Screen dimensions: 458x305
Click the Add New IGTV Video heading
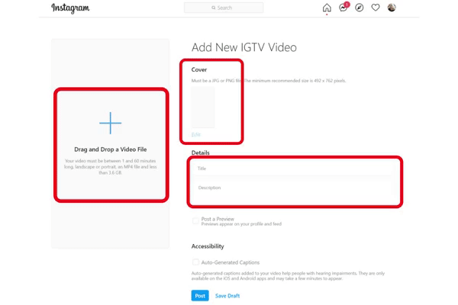[x=244, y=47]
